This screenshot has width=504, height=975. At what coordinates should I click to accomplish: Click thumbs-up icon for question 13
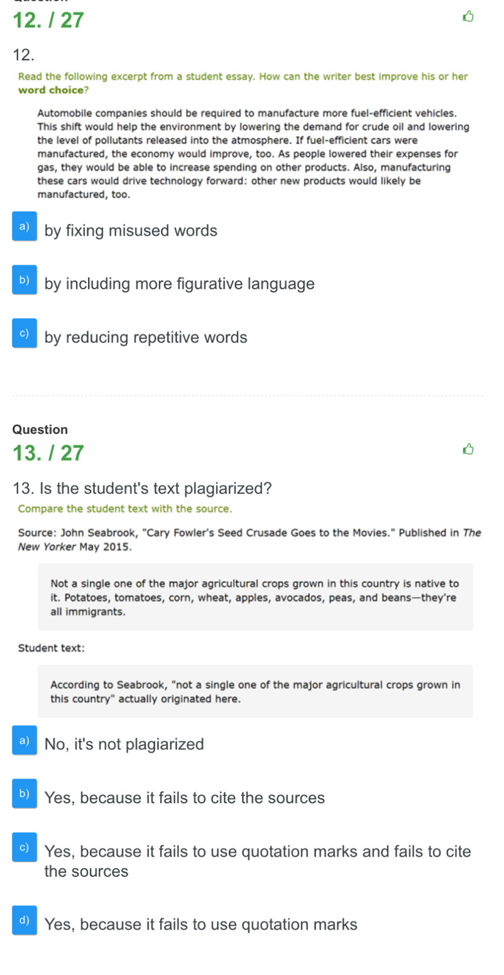[x=467, y=450]
